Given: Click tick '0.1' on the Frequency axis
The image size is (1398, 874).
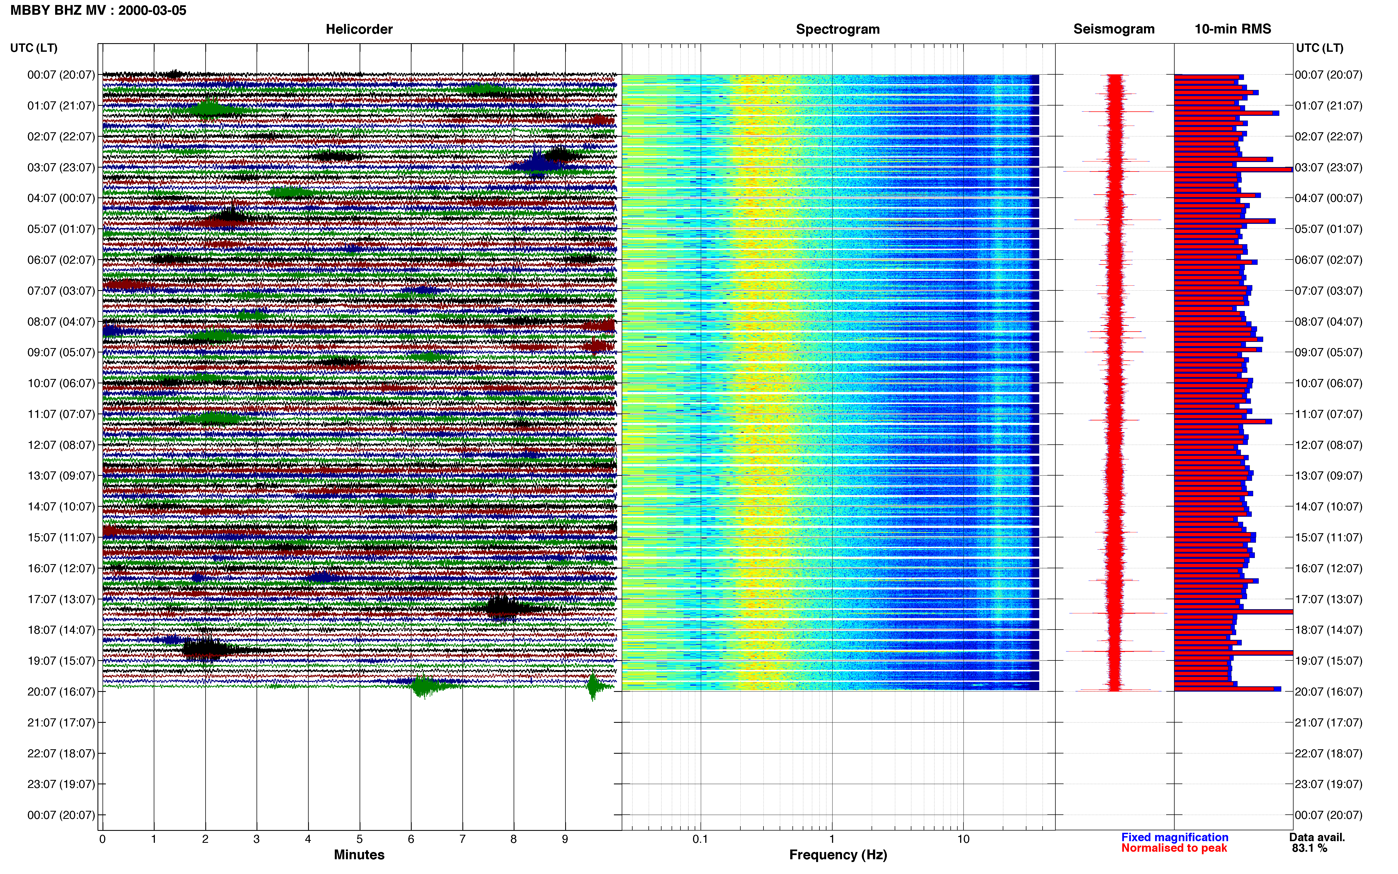Looking at the screenshot, I should [x=700, y=839].
